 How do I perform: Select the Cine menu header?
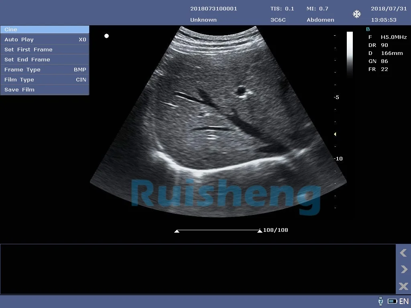pyautogui.click(x=45, y=30)
